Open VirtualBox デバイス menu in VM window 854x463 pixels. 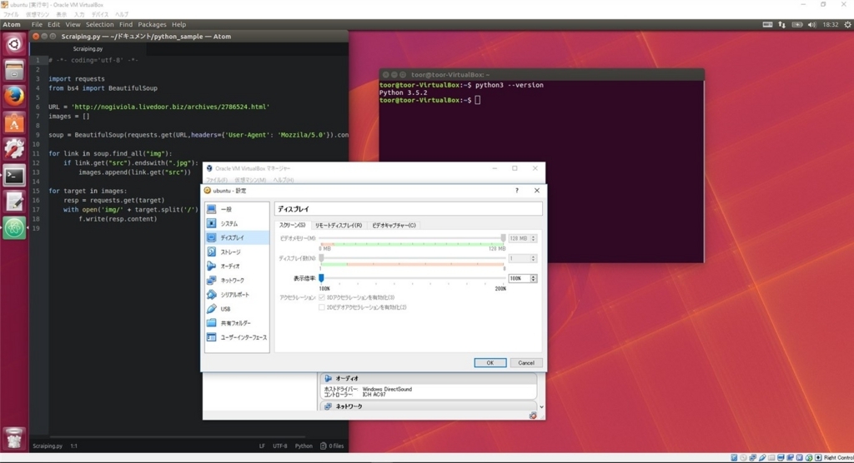coord(100,14)
